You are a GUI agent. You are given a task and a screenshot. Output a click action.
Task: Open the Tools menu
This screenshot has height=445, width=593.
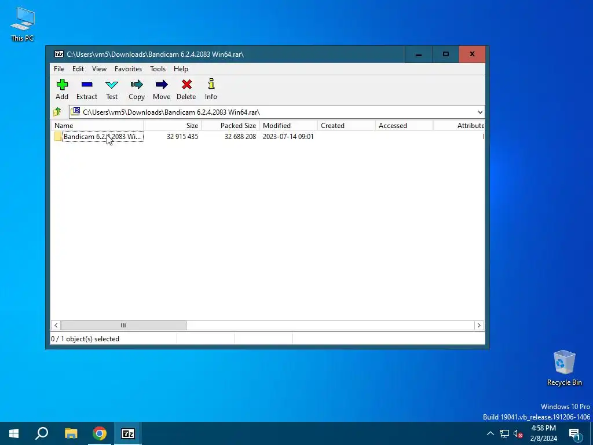158,69
